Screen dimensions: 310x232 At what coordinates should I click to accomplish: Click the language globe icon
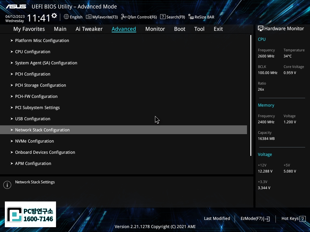tap(66, 17)
